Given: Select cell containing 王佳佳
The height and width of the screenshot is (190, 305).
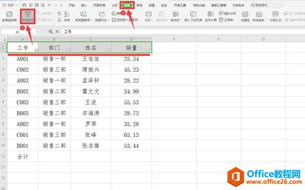Looking at the screenshot, I should point(91,59).
